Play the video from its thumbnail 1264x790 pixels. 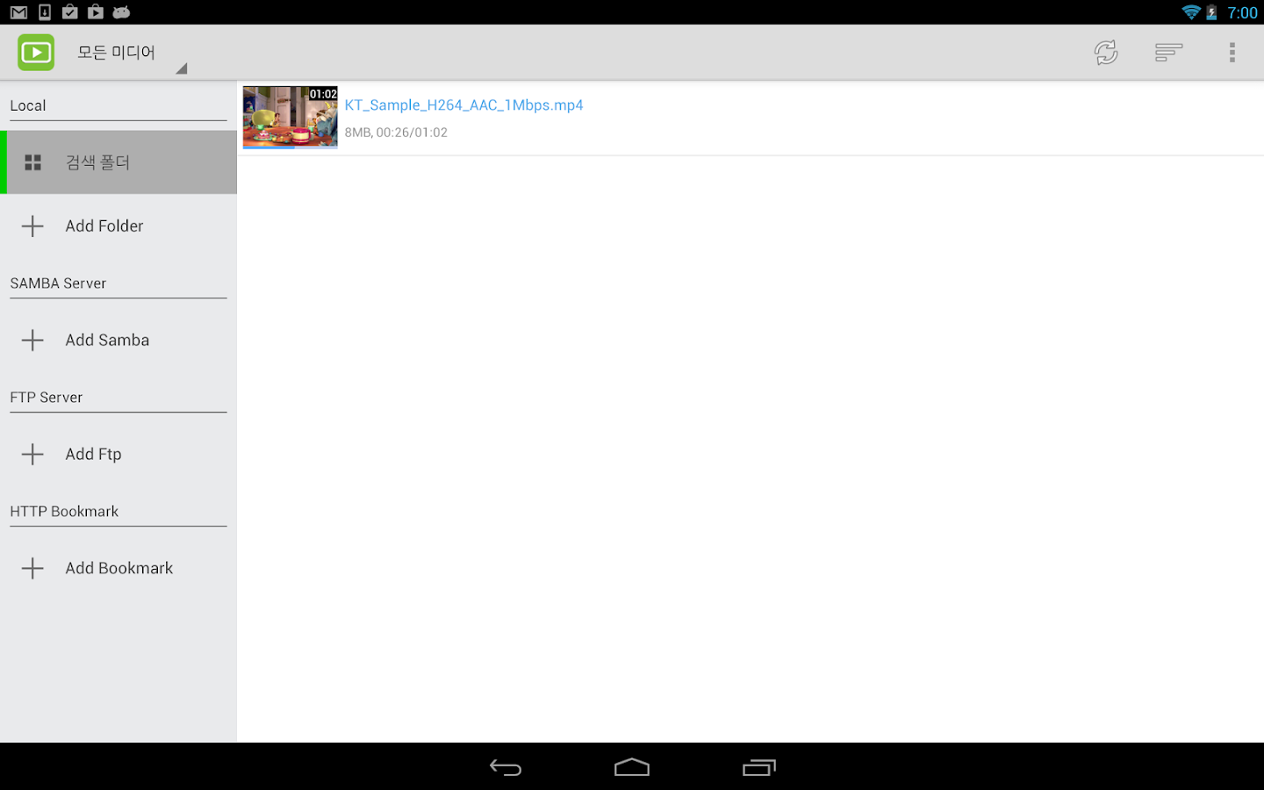[x=290, y=117]
